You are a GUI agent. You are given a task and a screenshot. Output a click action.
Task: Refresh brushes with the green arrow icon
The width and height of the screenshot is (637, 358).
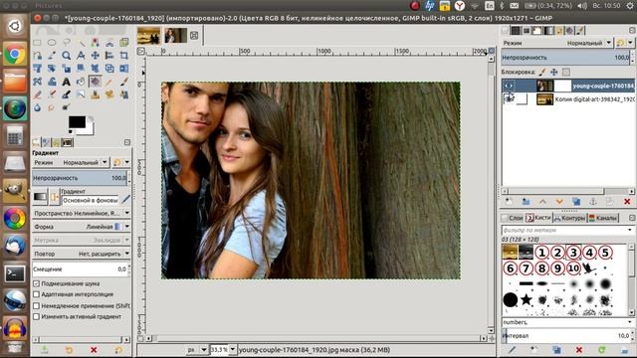[601, 349]
